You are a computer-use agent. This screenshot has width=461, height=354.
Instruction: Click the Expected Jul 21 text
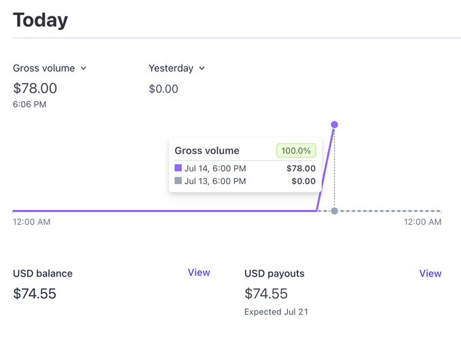coord(276,312)
